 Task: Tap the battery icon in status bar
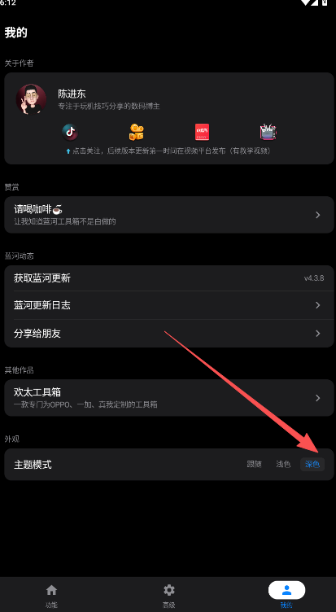point(325,2)
